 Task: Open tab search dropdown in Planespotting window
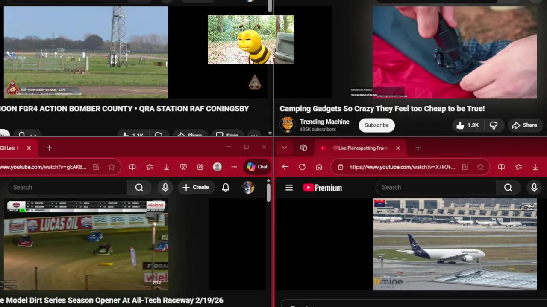(x=284, y=148)
